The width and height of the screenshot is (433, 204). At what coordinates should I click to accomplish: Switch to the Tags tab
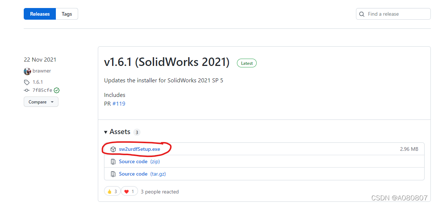[67, 14]
